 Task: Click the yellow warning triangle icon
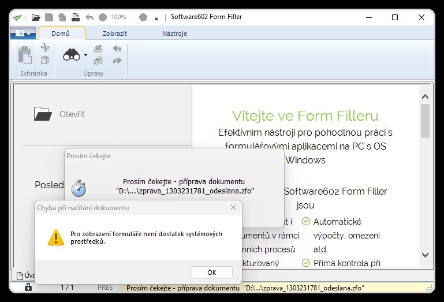tap(56, 237)
